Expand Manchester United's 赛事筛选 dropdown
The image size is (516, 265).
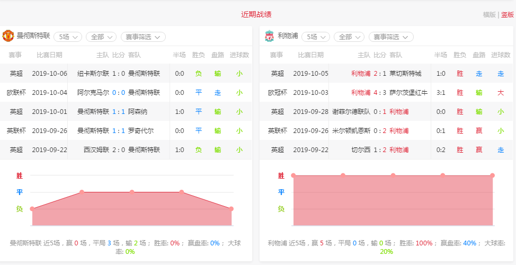click(143, 37)
